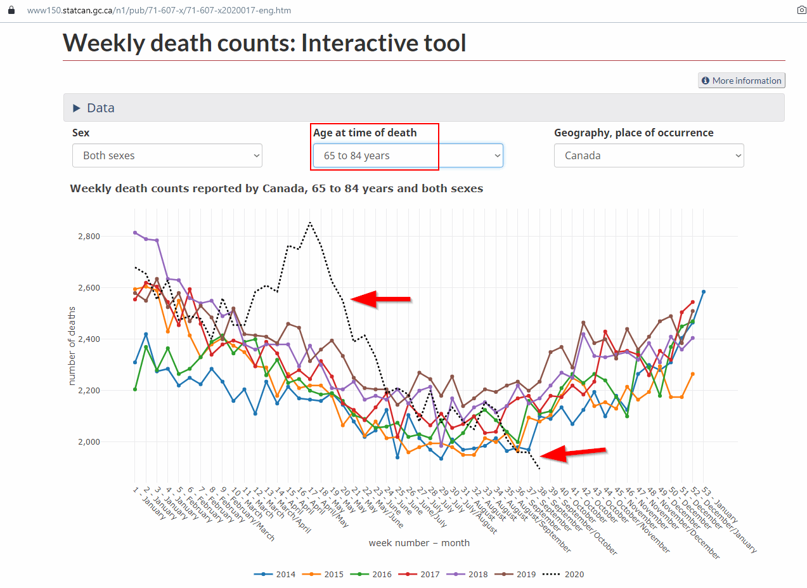Toggle the dotted 2020 series in legend
Screen dimensions: 807x588
(x=563, y=574)
